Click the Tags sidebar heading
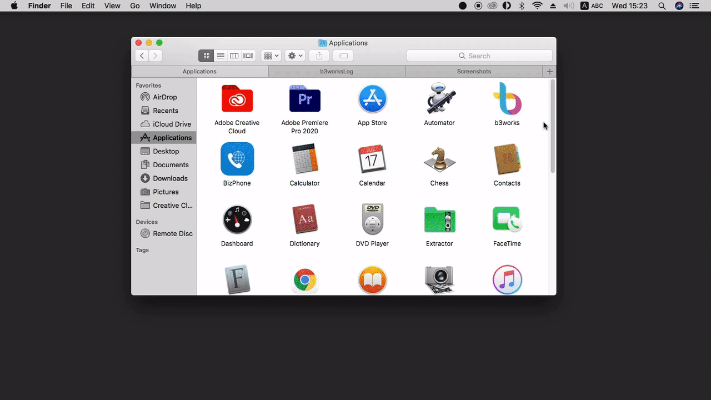Screen dimensions: 711x400 pos(142,250)
